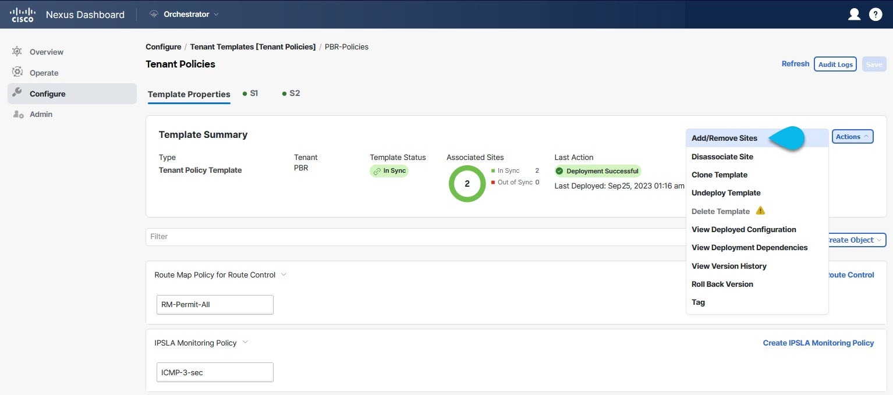Viewport: 893px width, 395px height.
Task: Open Configure in the sidebar
Action: click(72, 94)
